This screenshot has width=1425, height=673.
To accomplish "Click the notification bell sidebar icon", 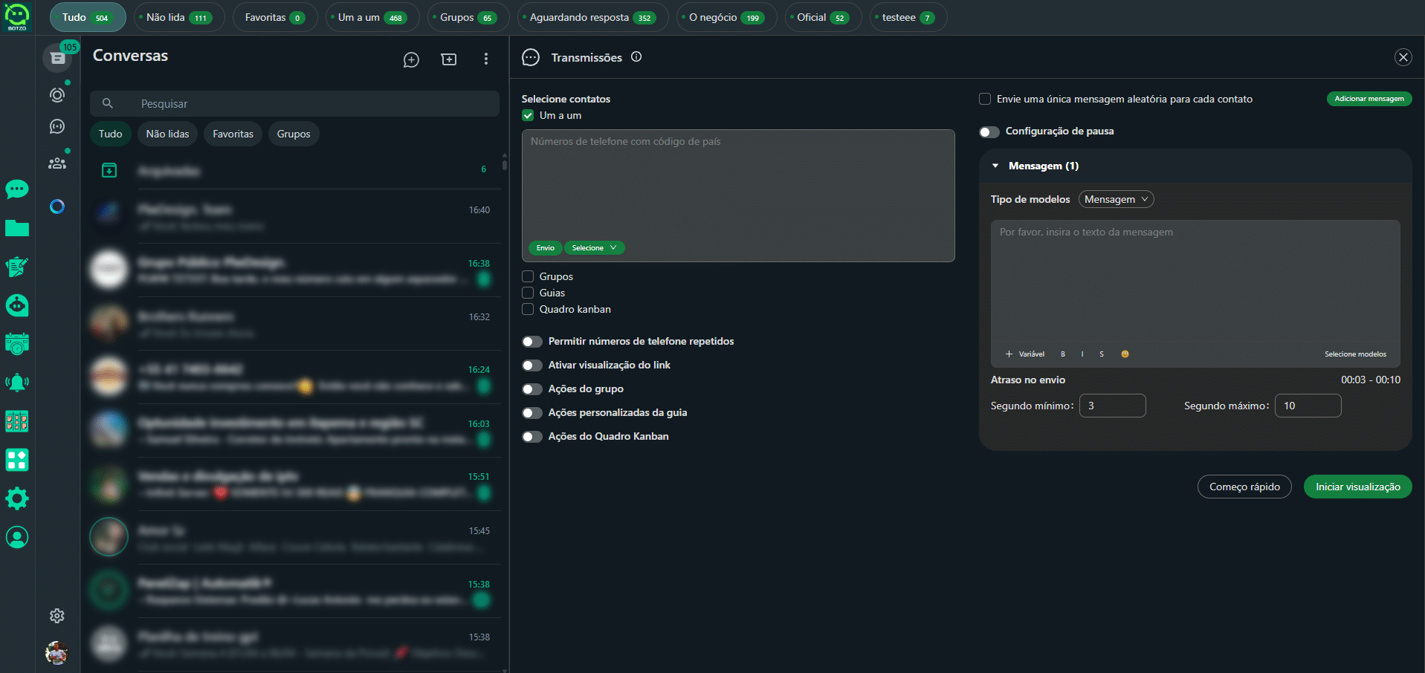I will [17, 383].
